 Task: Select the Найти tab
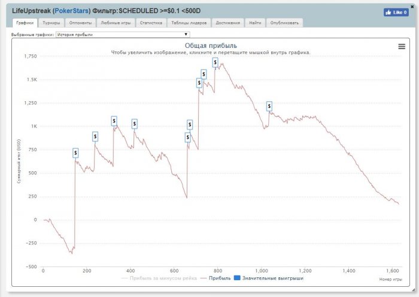point(255,23)
